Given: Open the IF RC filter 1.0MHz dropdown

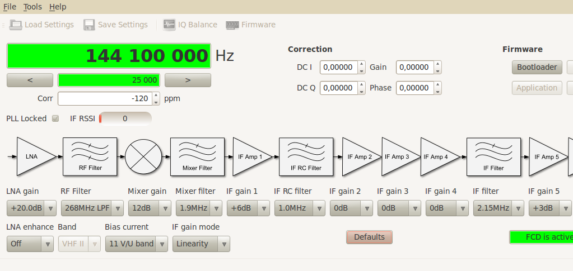Looking at the screenshot, I should (300, 208).
